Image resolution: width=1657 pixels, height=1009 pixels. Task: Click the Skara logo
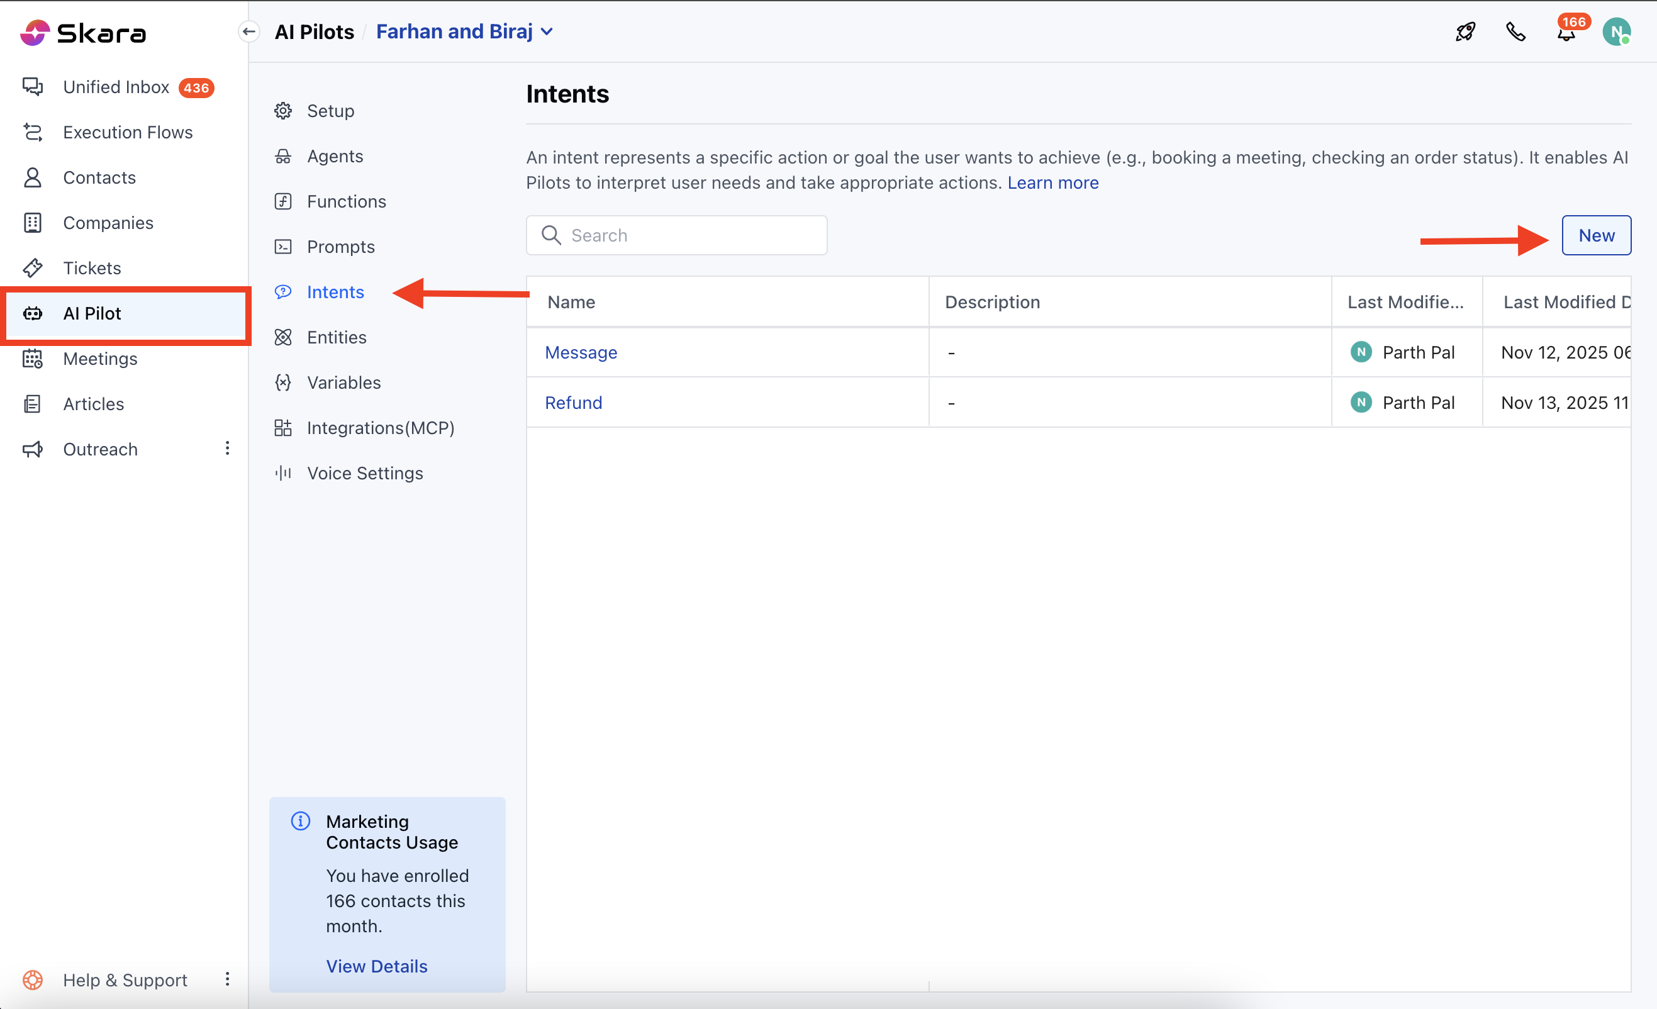coord(82,32)
